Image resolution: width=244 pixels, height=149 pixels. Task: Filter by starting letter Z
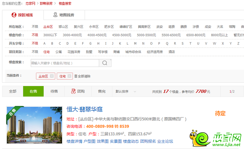coord(238,44)
